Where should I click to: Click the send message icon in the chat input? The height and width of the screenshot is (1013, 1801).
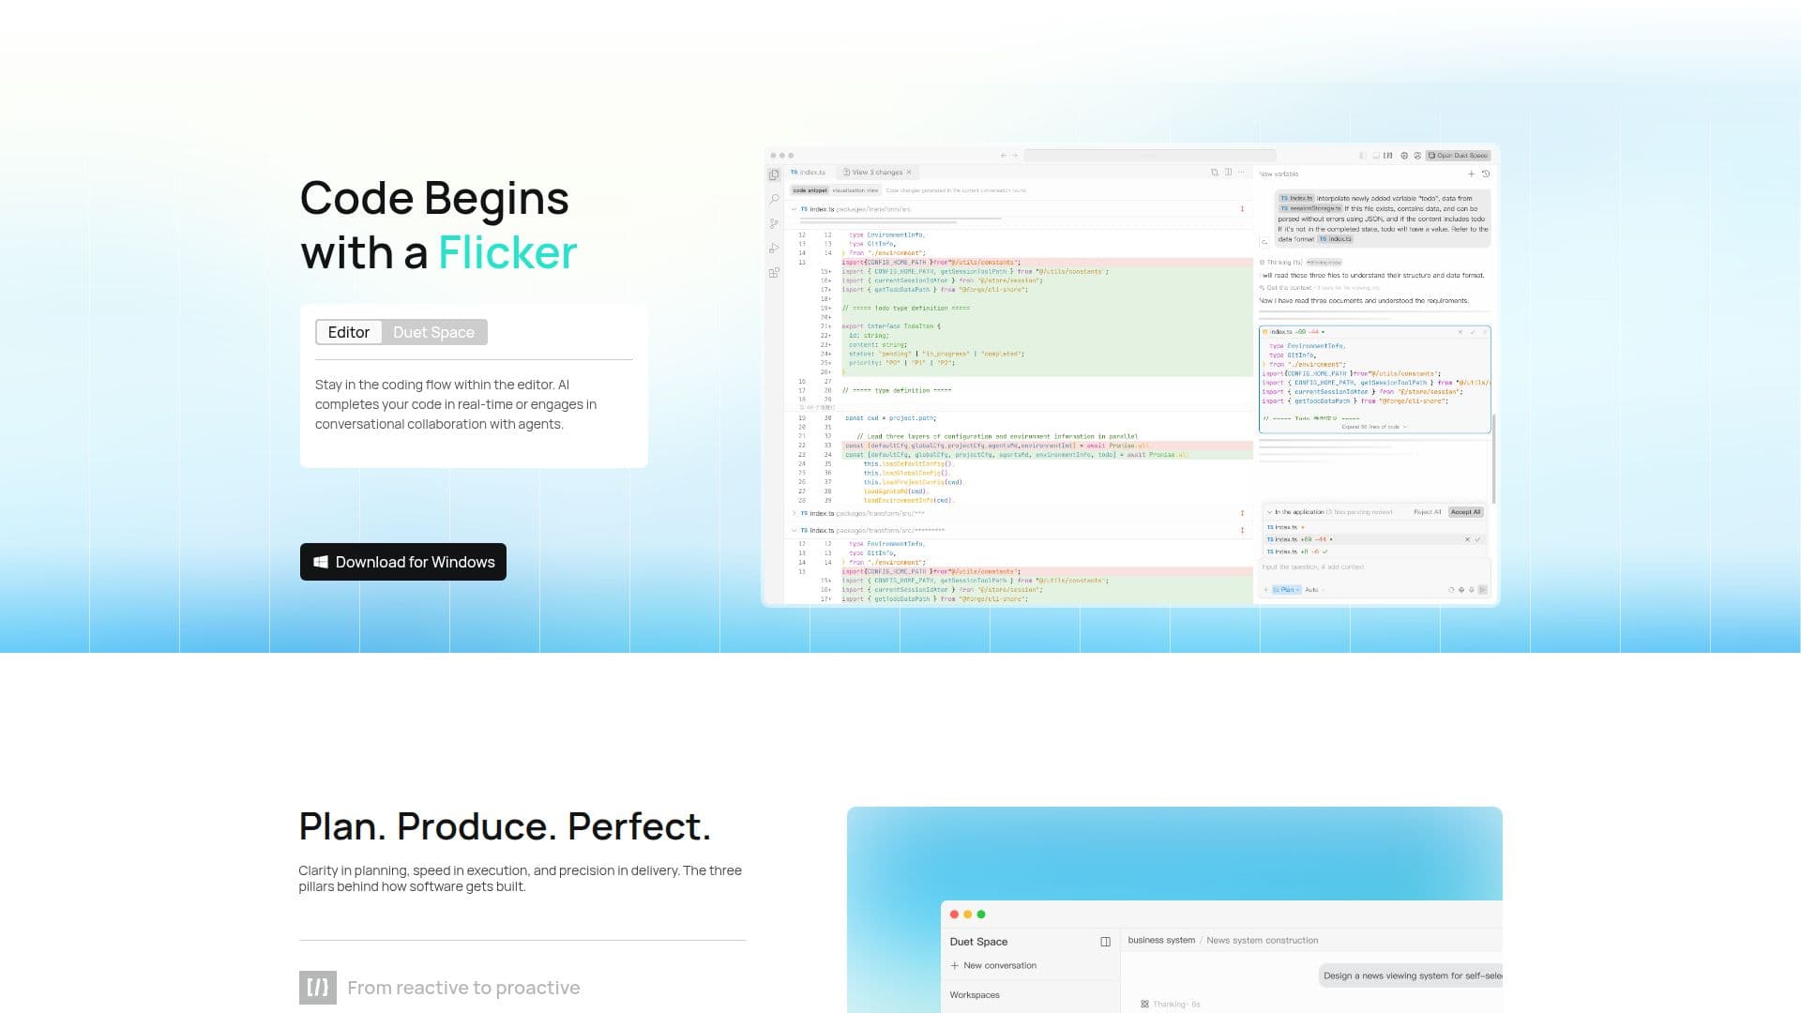click(1482, 590)
